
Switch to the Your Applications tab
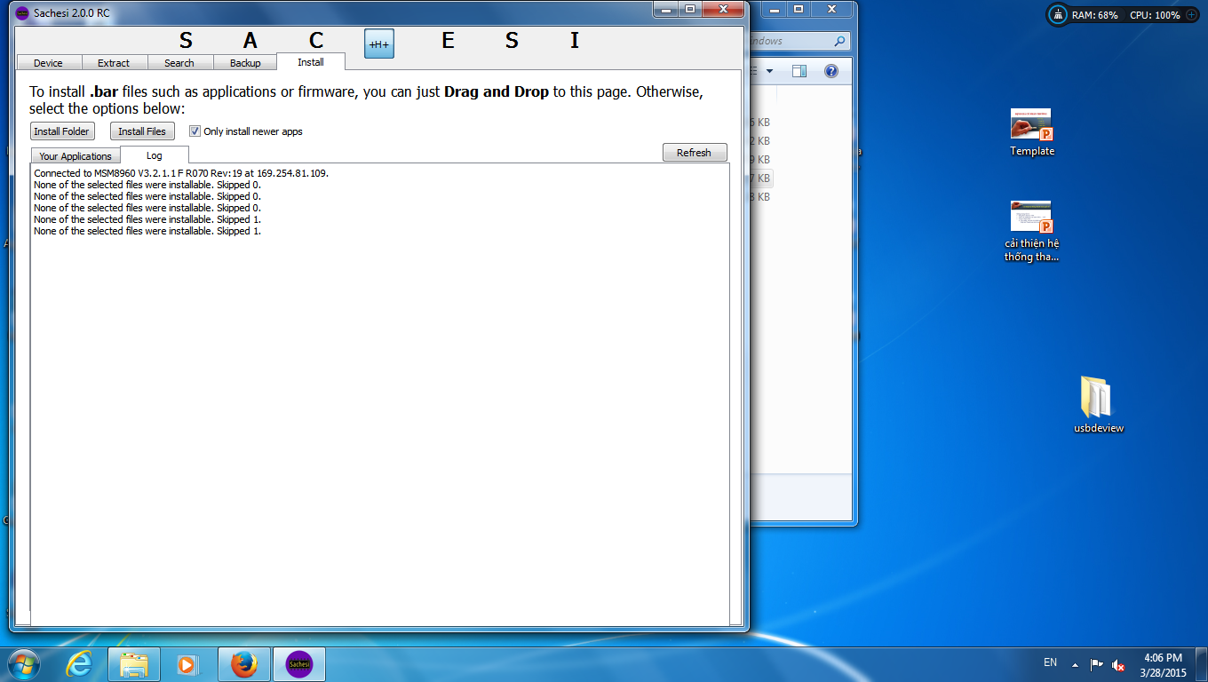tap(75, 156)
